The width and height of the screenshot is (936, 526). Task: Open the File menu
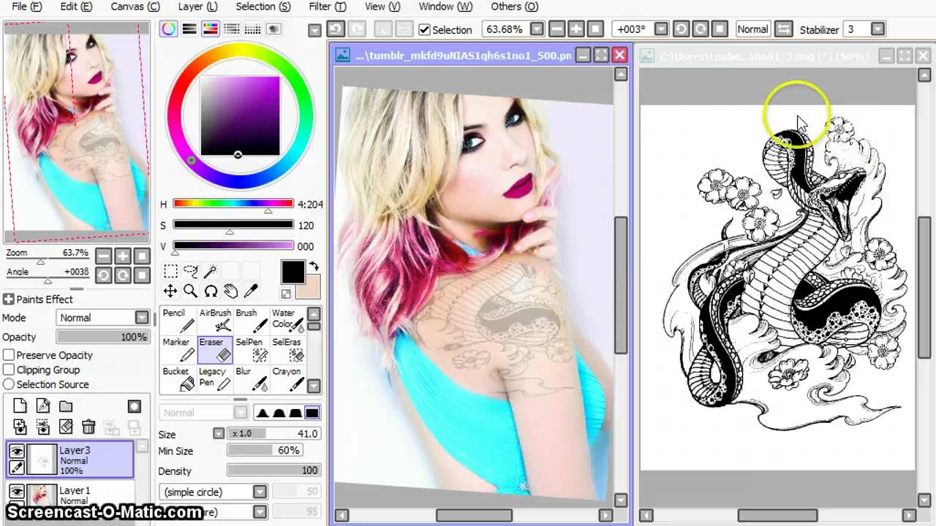point(27,7)
